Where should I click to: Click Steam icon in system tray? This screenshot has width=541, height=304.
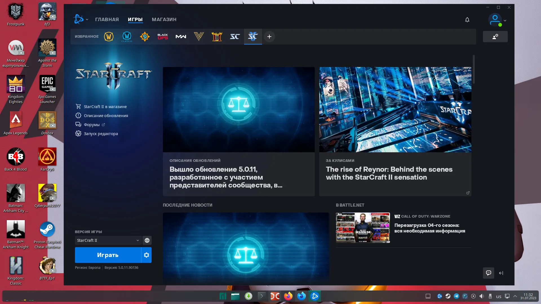point(448,296)
